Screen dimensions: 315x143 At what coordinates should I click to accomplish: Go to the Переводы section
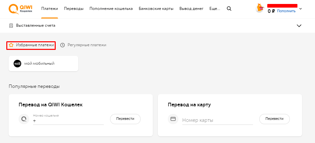pyautogui.click(x=74, y=9)
